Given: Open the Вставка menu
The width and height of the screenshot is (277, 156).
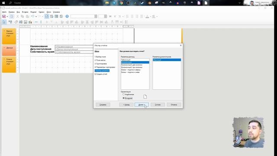Looking at the screenshot, I should click(x=25, y=12).
